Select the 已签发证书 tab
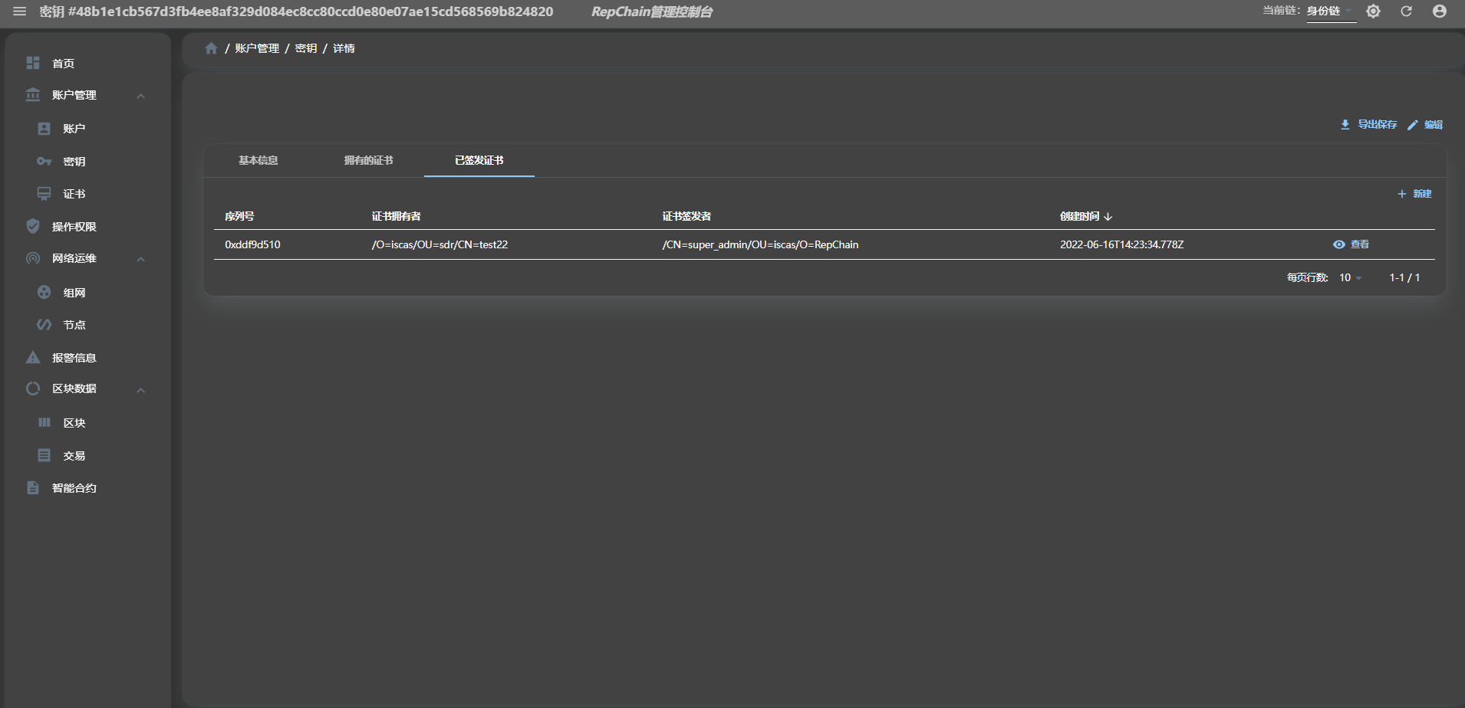 point(479,160)
